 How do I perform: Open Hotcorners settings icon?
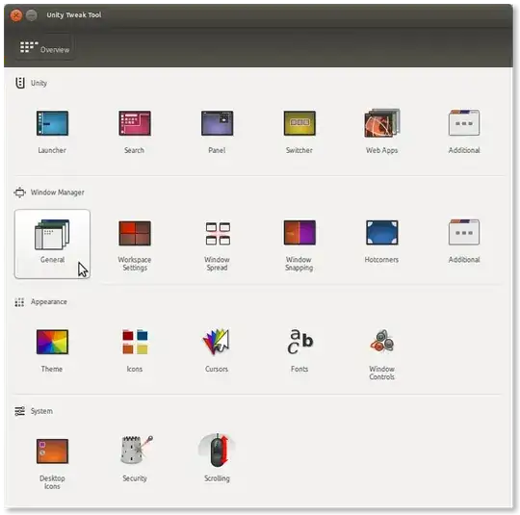pyautogui.click(x=381, y=233)
